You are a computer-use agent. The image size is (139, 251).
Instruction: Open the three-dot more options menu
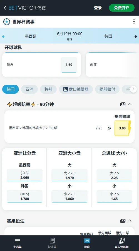(x=134, y=21)
